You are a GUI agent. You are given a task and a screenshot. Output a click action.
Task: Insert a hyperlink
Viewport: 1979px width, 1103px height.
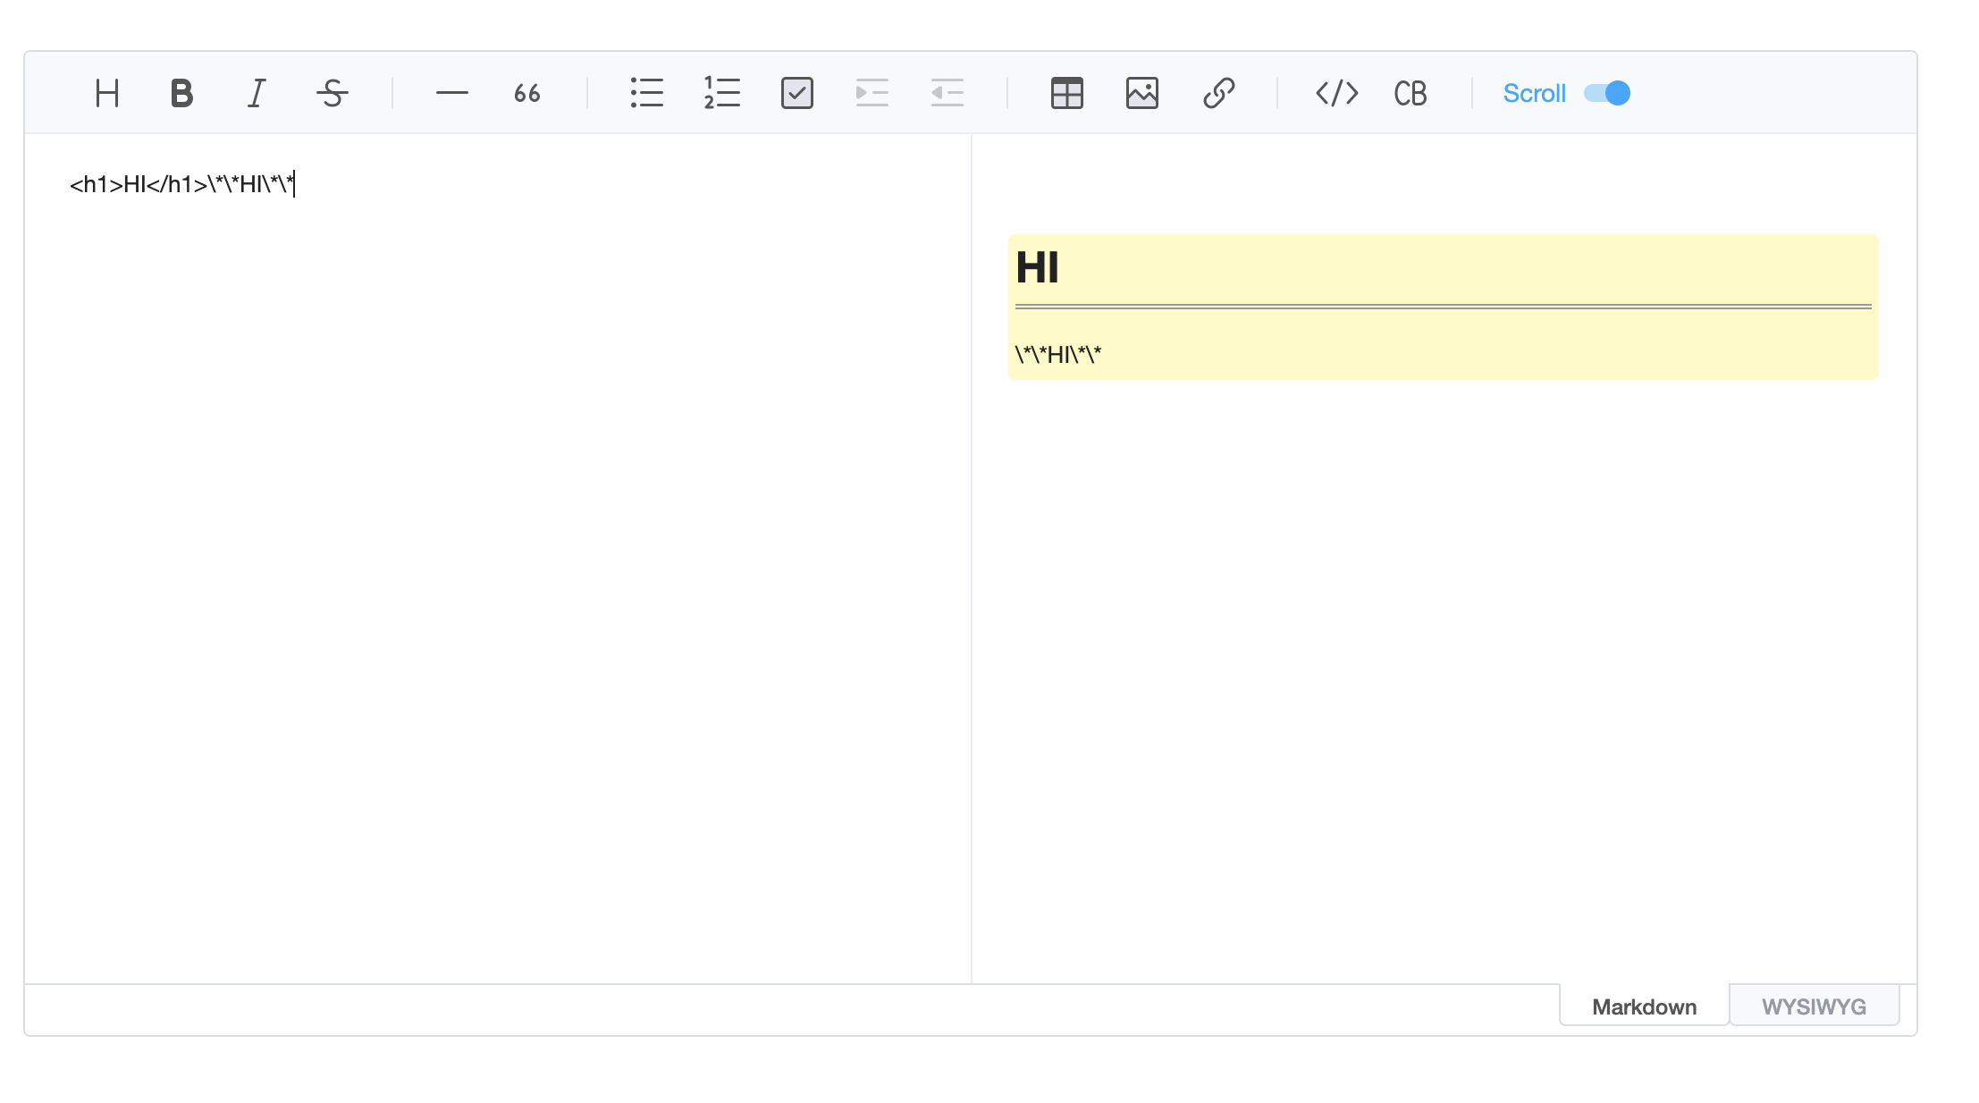(1217, 93)
